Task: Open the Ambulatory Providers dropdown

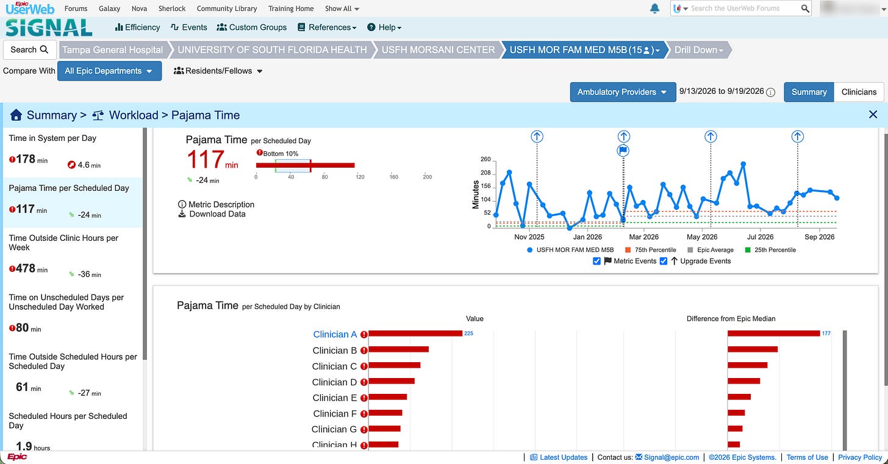Action: click(623, 92)
